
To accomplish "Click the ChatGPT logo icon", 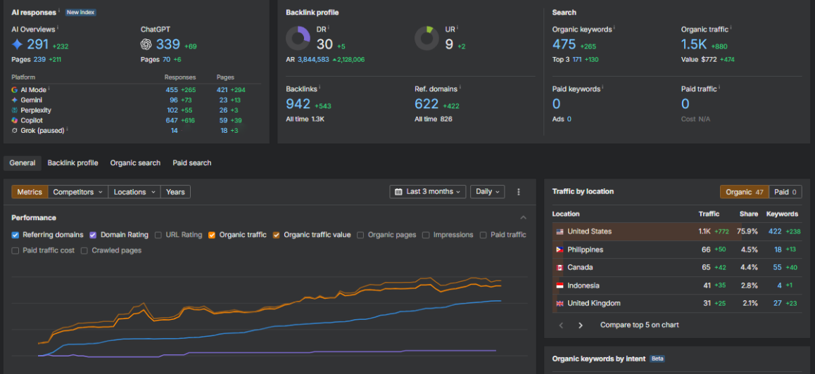I will point(146,45).
